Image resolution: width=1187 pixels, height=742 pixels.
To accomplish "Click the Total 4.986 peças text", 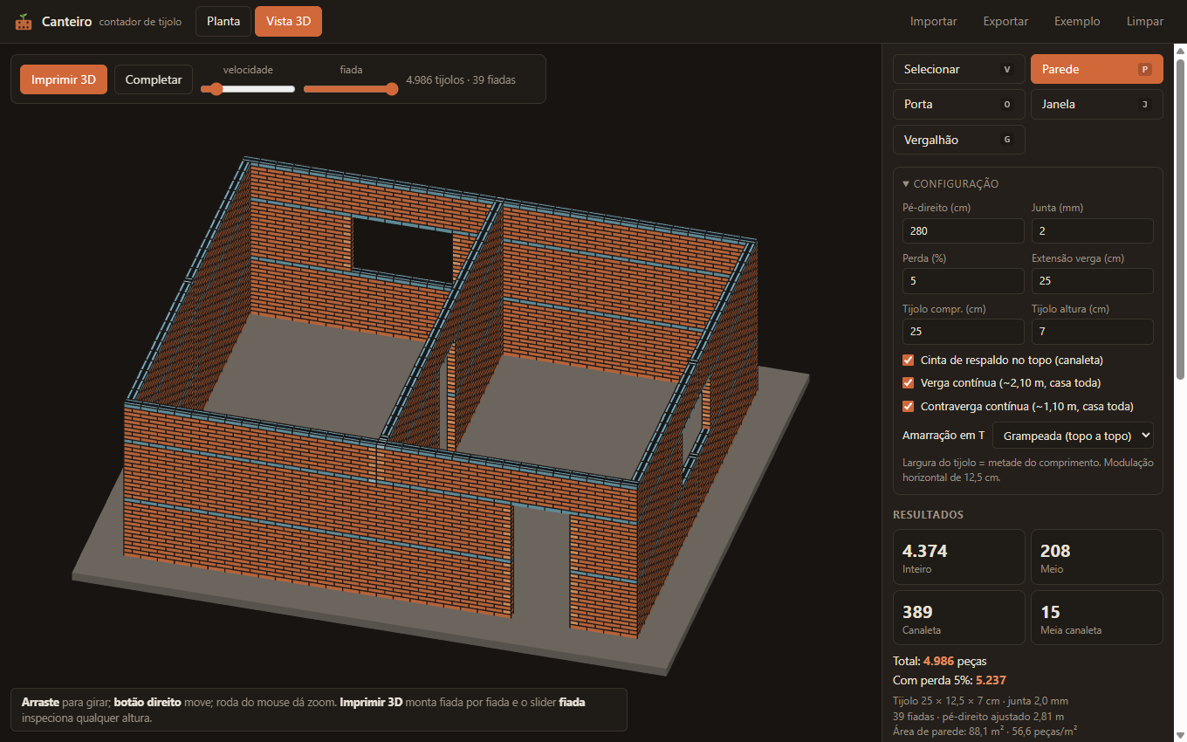I will pyautogui.click(x=939, y=661).
